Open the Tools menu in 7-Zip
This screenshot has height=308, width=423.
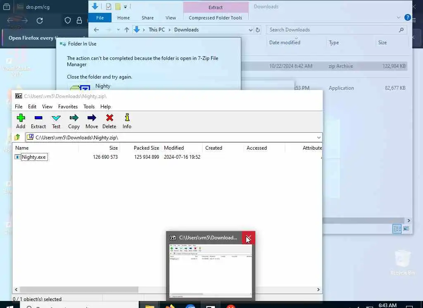[89, 107]
